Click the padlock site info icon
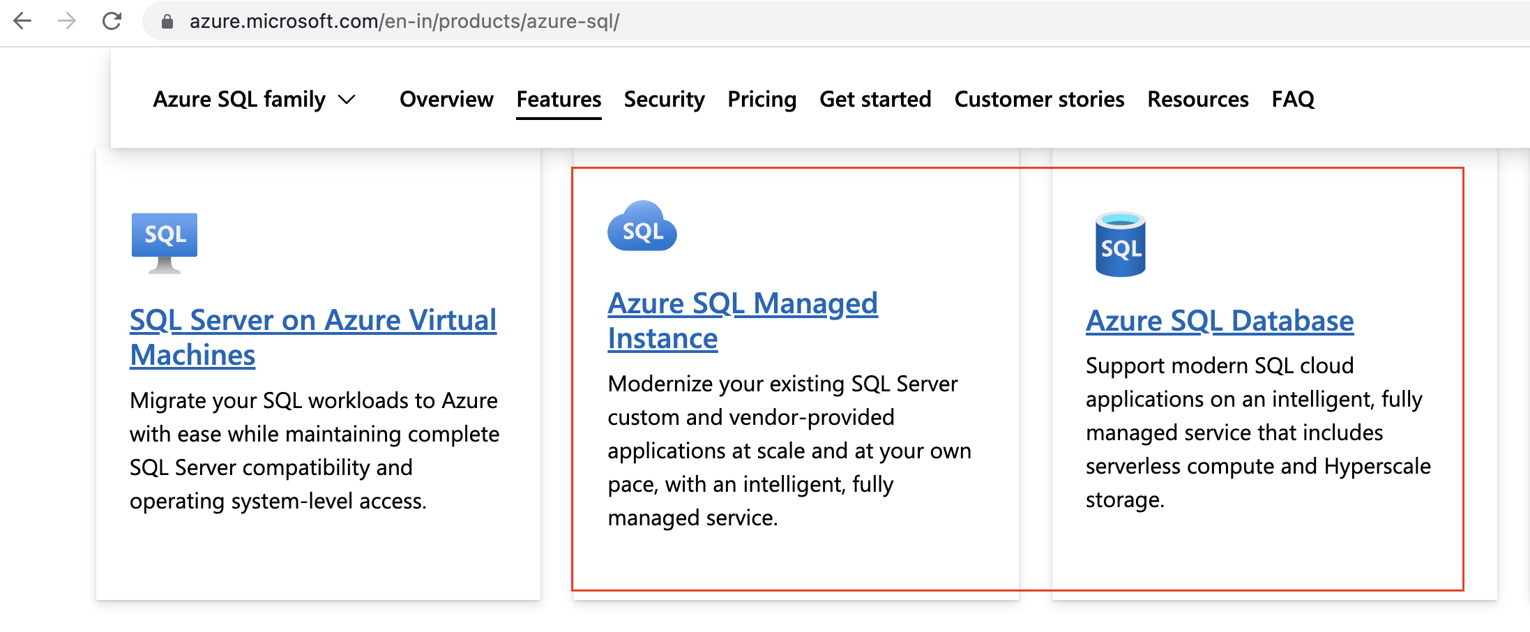Viewport: 1530px width, 632px height. (167, 22)
